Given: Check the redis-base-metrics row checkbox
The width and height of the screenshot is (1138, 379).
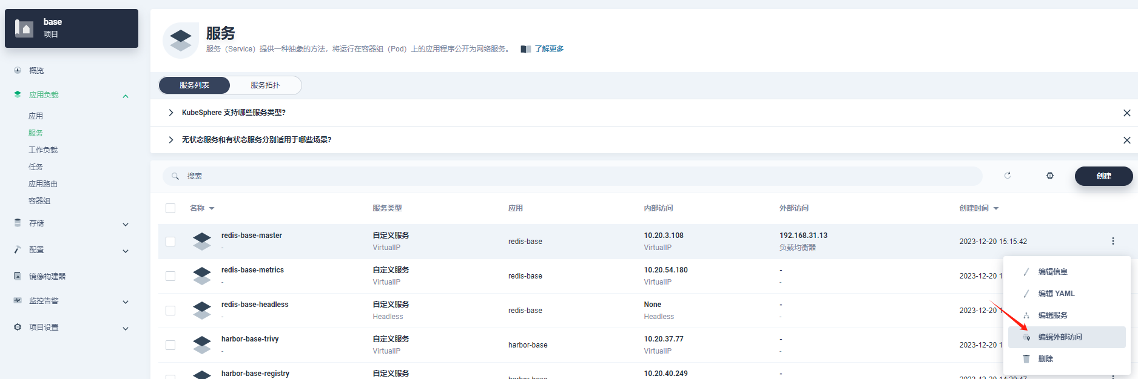Looking at the screenshot, I should point(170,276).
